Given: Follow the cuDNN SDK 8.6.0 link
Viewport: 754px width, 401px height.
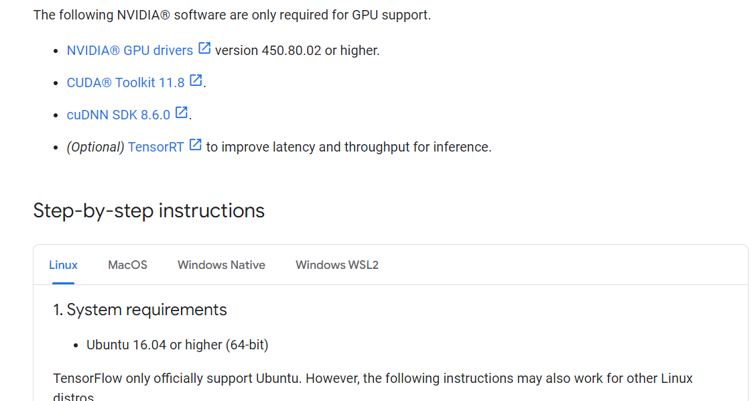Looking at the screenshot, I should tap(119, 115).
